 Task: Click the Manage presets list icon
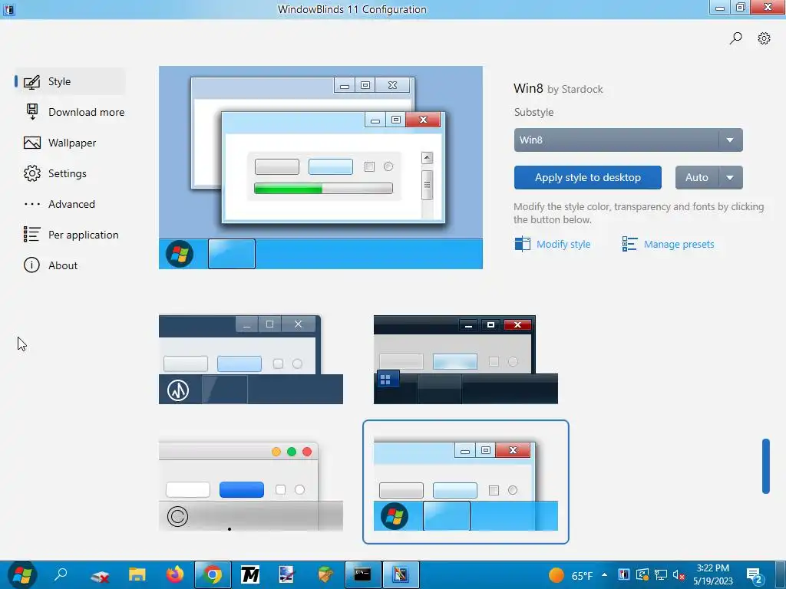629,244
